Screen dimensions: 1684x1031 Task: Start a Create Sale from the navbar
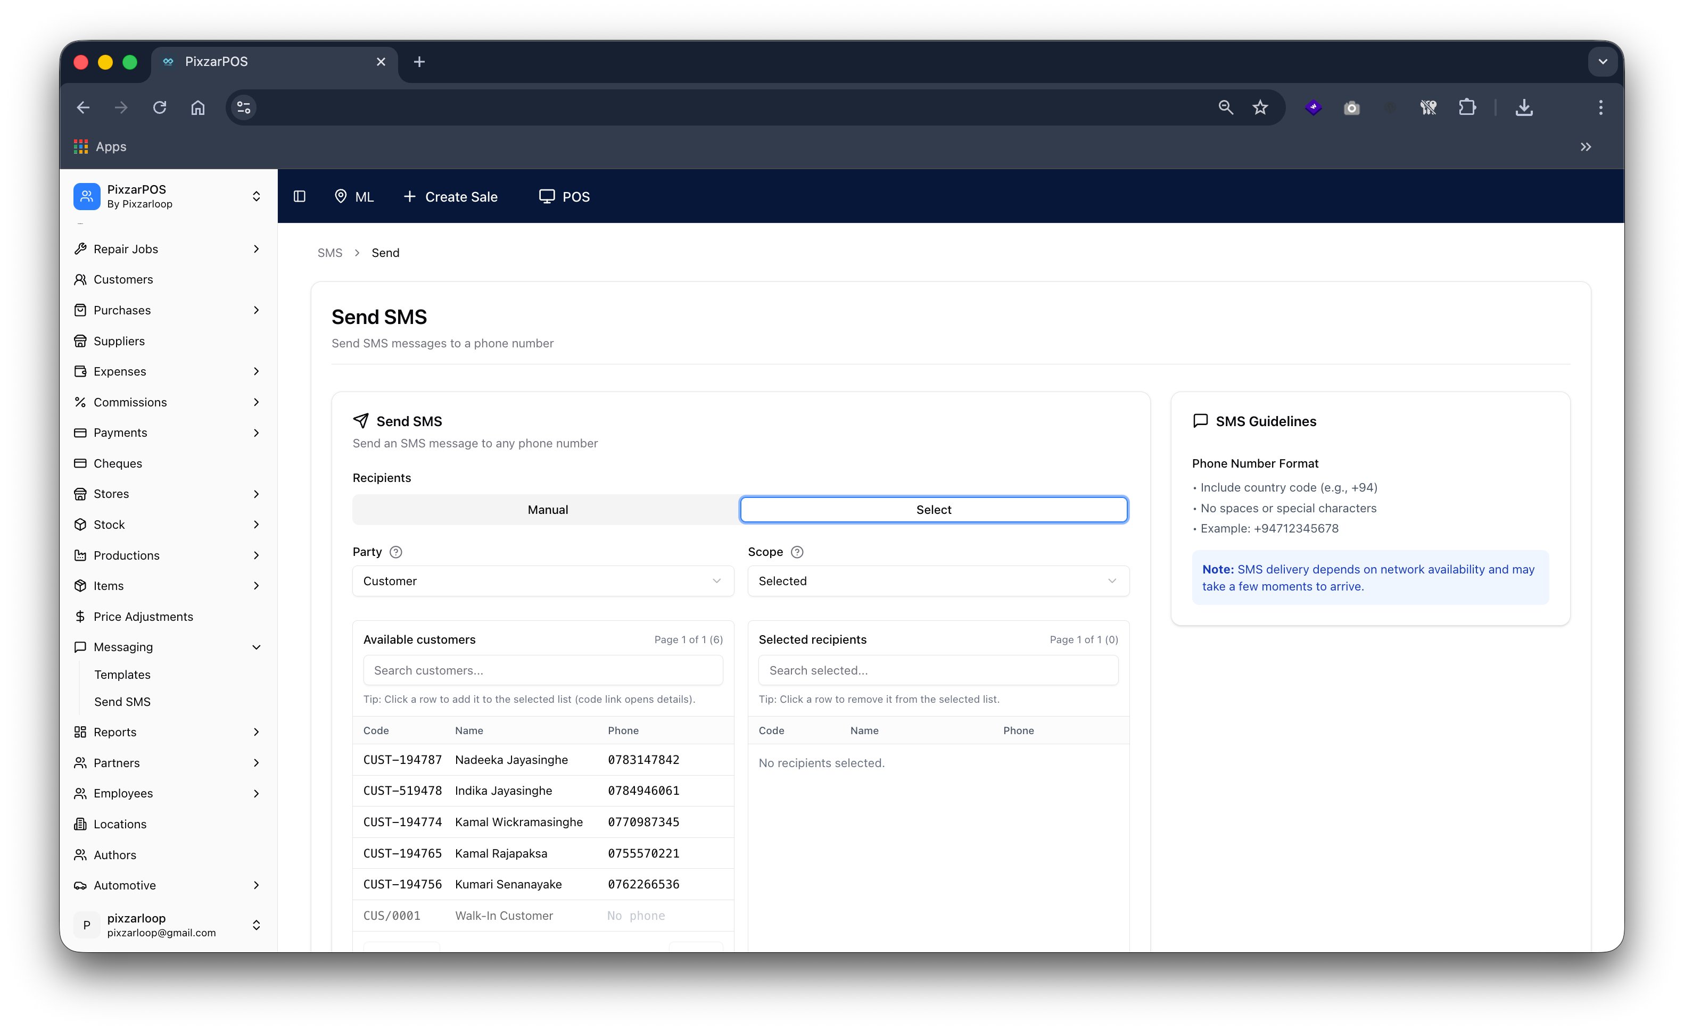click(450, 196)
